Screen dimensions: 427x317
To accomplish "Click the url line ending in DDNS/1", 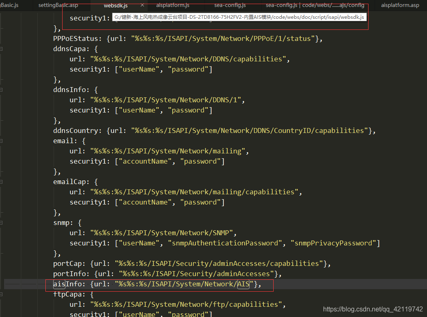I will point(157,100).
